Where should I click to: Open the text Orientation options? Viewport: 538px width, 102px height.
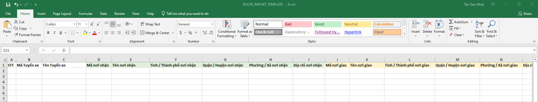coord(128,24)
